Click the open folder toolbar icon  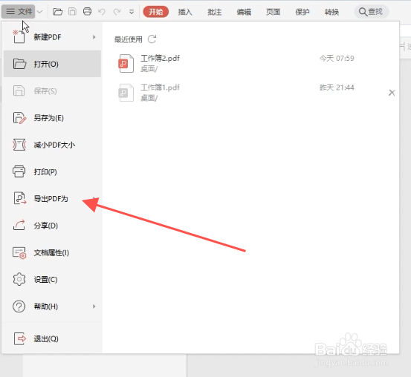(58, 12)
